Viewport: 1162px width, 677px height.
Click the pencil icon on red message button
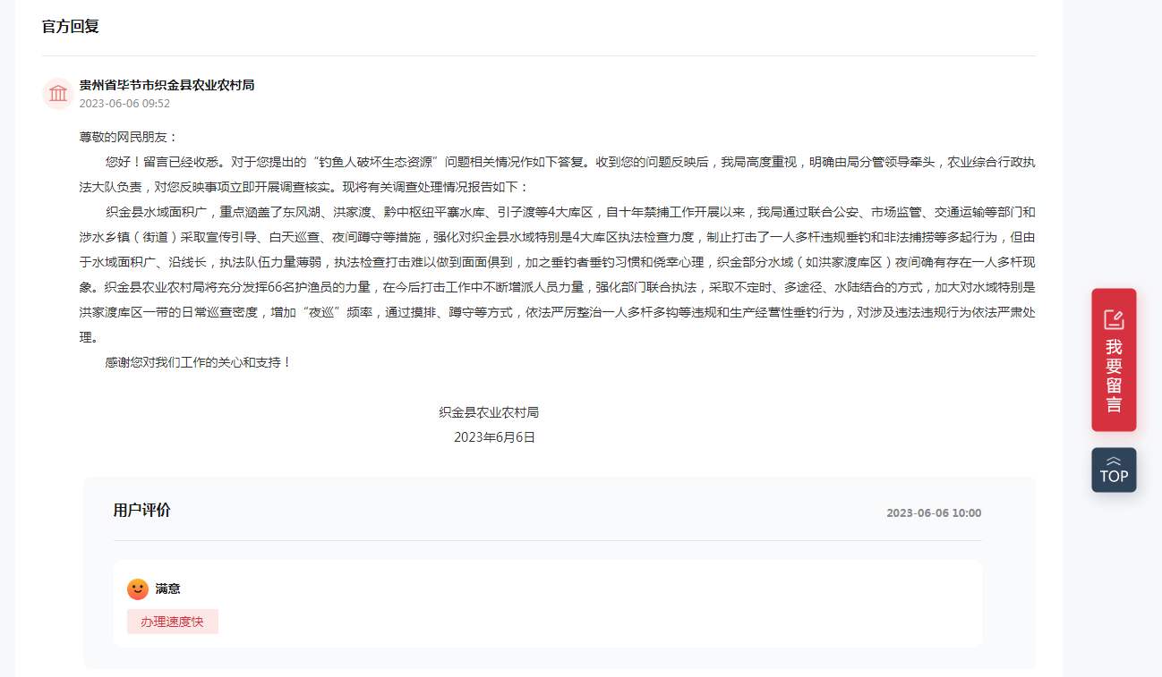tap(1114, 319)
